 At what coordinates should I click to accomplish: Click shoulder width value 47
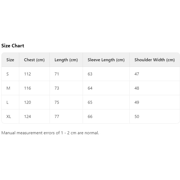137,74
